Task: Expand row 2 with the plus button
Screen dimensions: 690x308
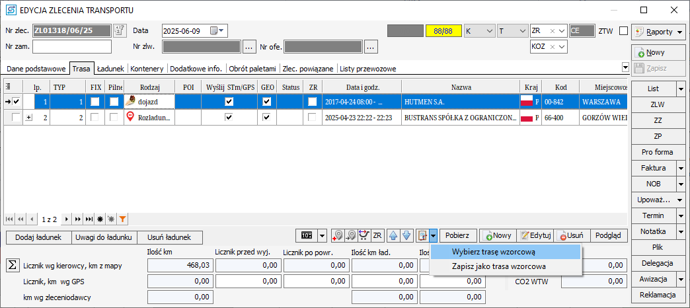Action: coord(29,117)
